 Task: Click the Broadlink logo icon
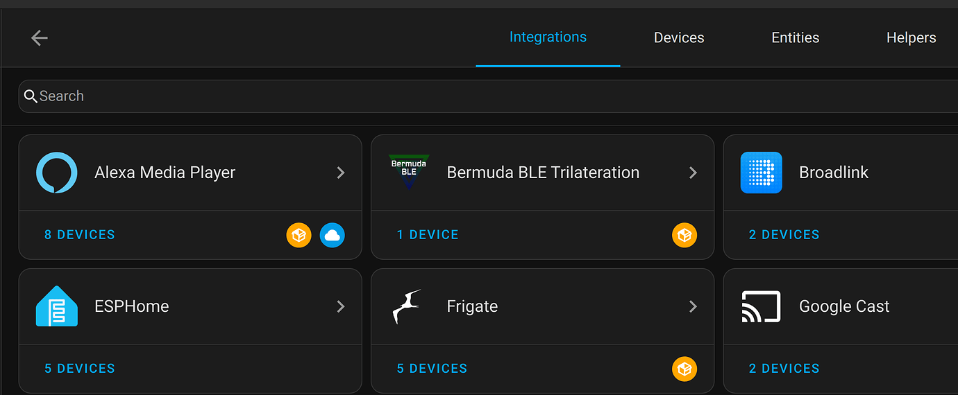(x=761, y=173)
